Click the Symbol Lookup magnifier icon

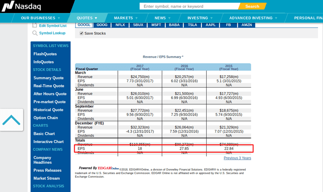35,33
